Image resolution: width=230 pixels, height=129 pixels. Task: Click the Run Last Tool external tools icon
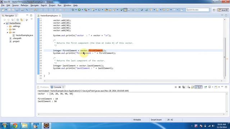pos(86,10)
